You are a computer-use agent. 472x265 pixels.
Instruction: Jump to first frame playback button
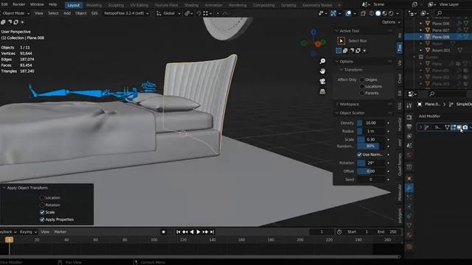tap(178, 232)
